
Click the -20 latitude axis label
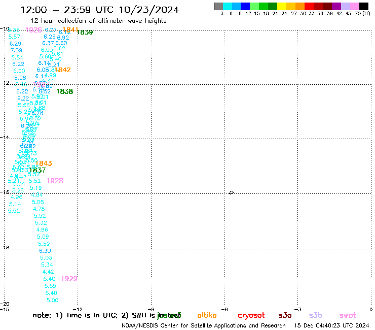coord(5,304)
